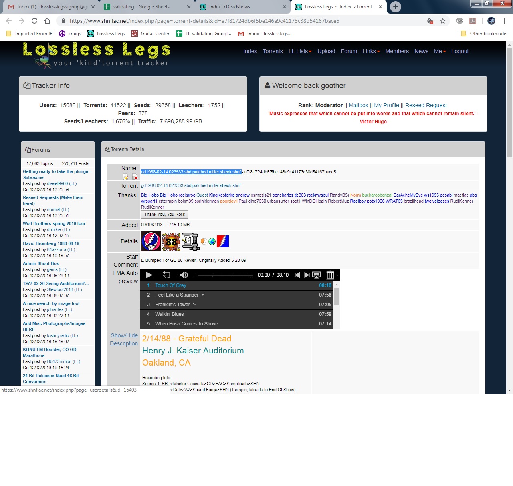Open the Guitar Center bookmark
Screen dimensions: 513x486
[x=151, y=34]
